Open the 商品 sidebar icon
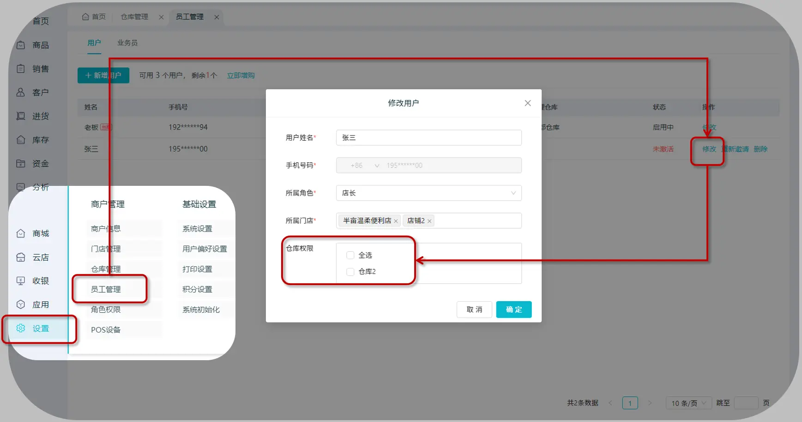 pyautogui.click(x=21, y=45)
